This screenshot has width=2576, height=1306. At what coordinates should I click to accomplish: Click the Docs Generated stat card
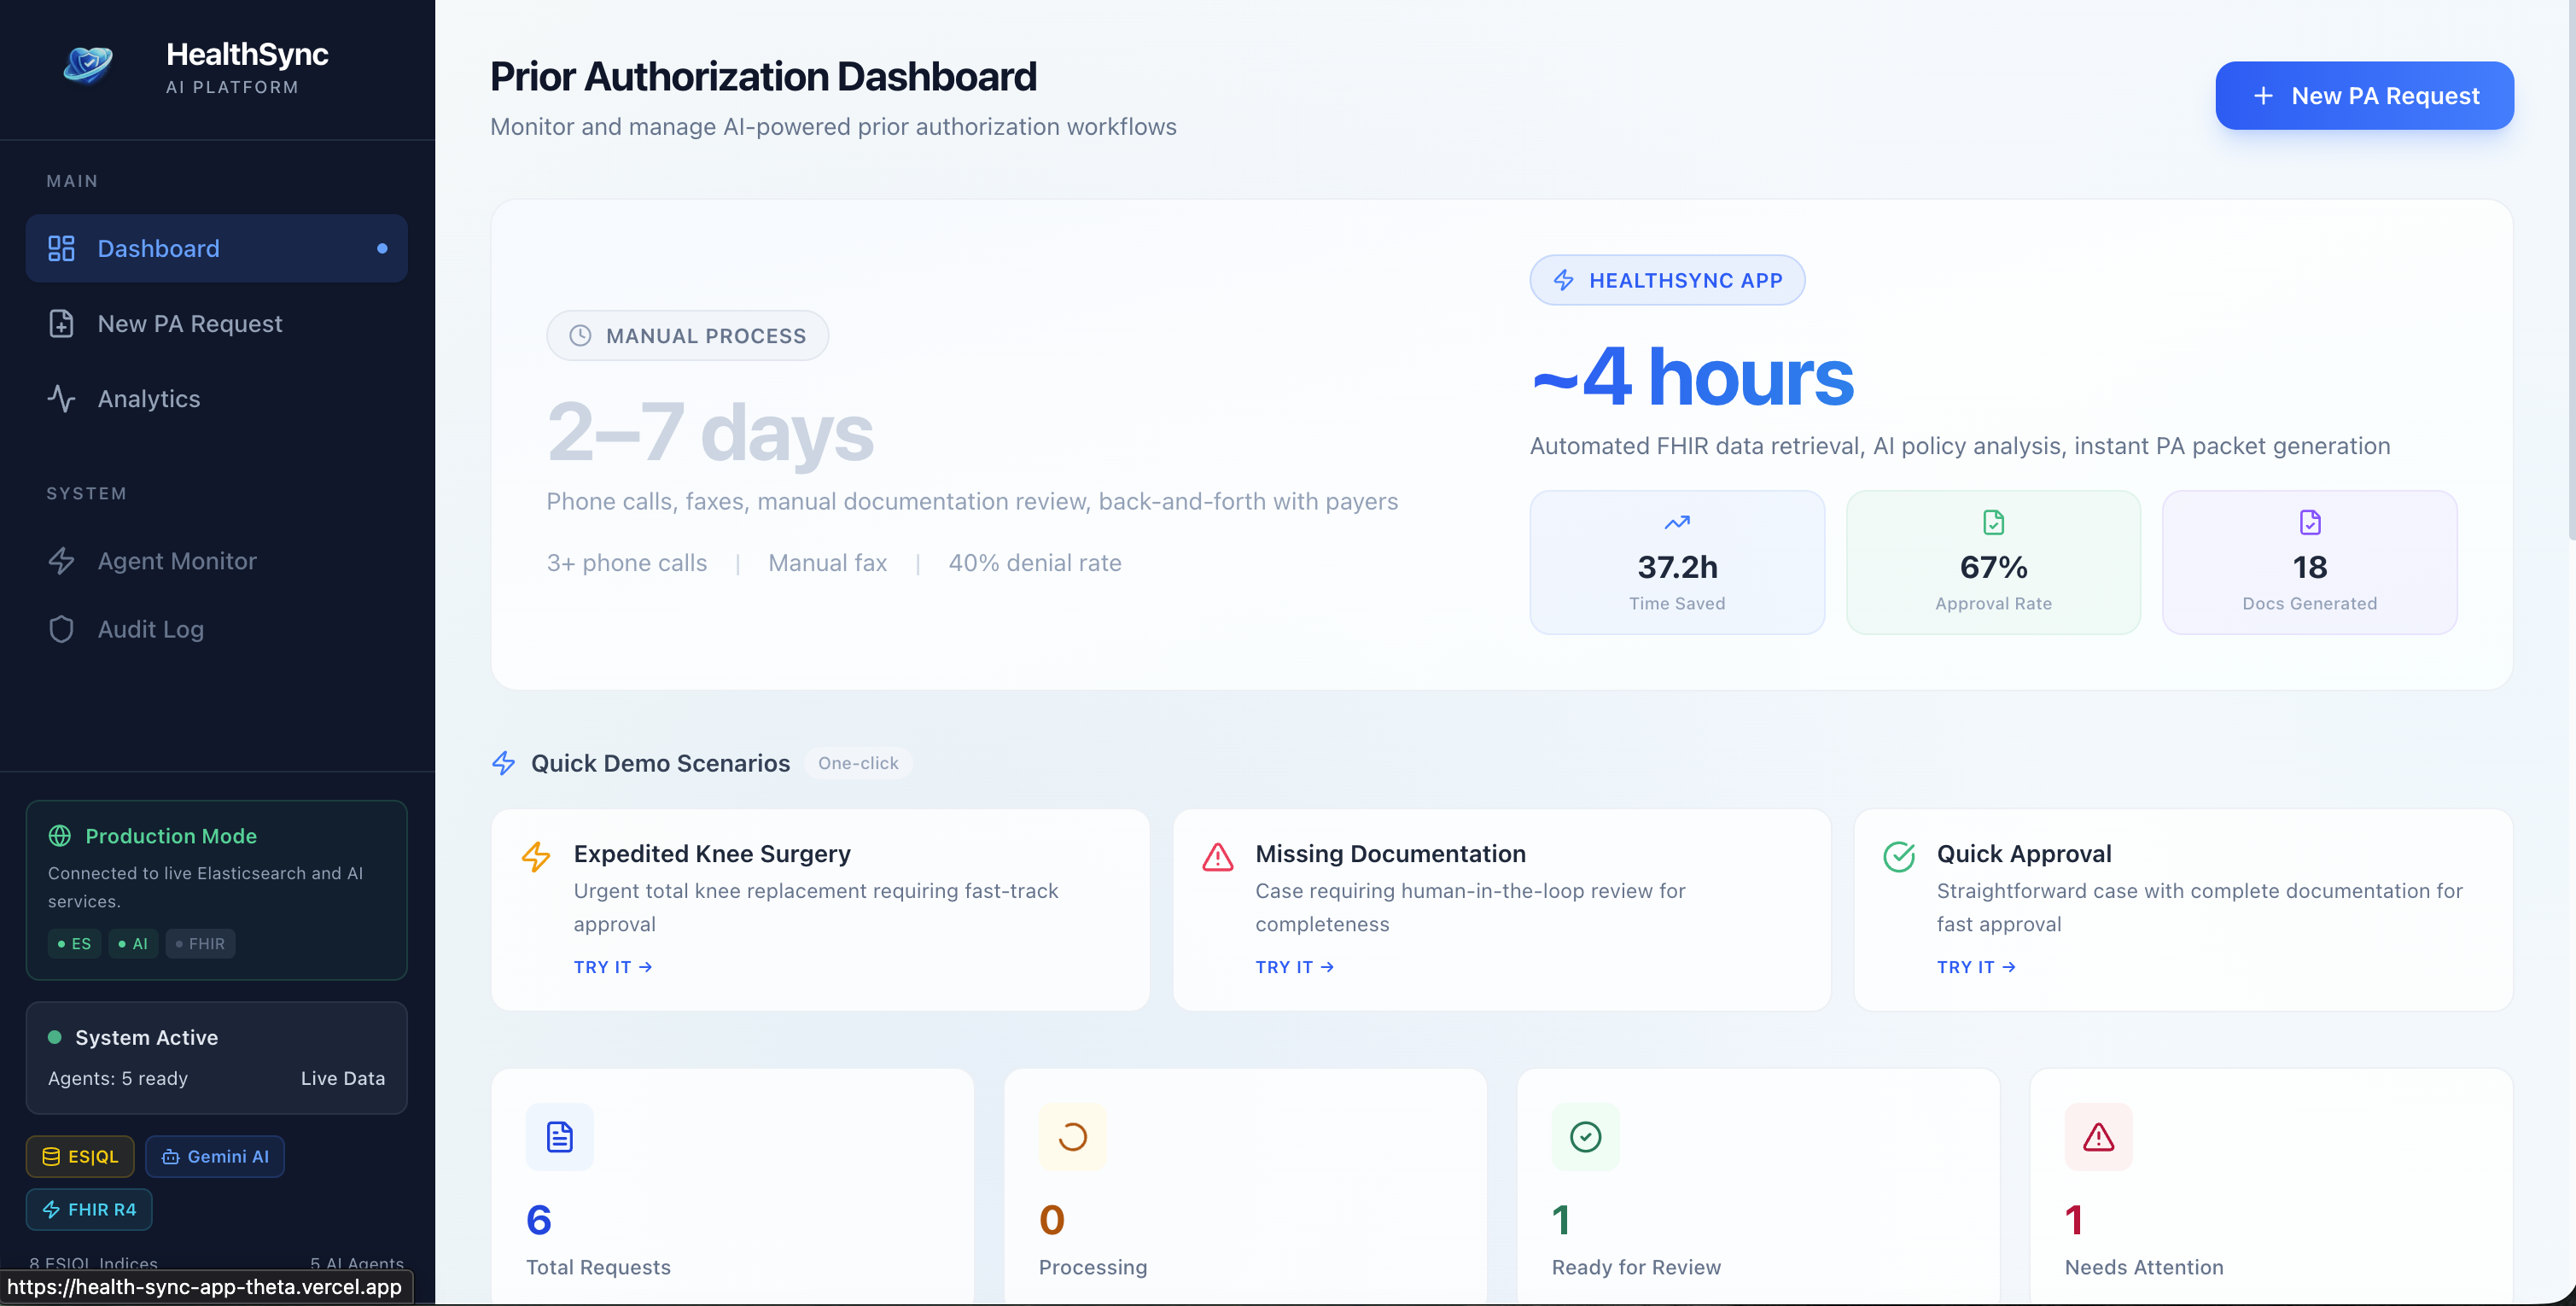tap(2308, 562)
